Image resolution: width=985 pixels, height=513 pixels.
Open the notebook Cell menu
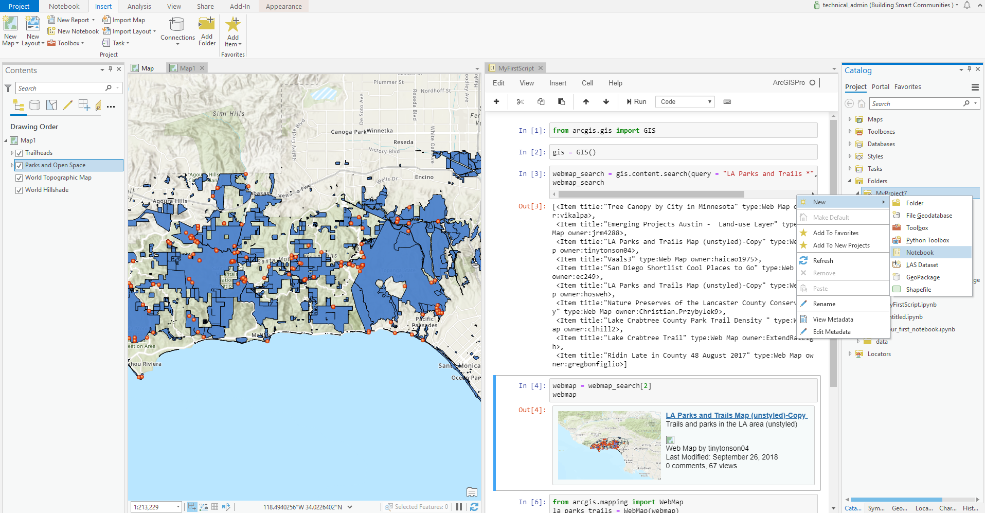point(587,83)
